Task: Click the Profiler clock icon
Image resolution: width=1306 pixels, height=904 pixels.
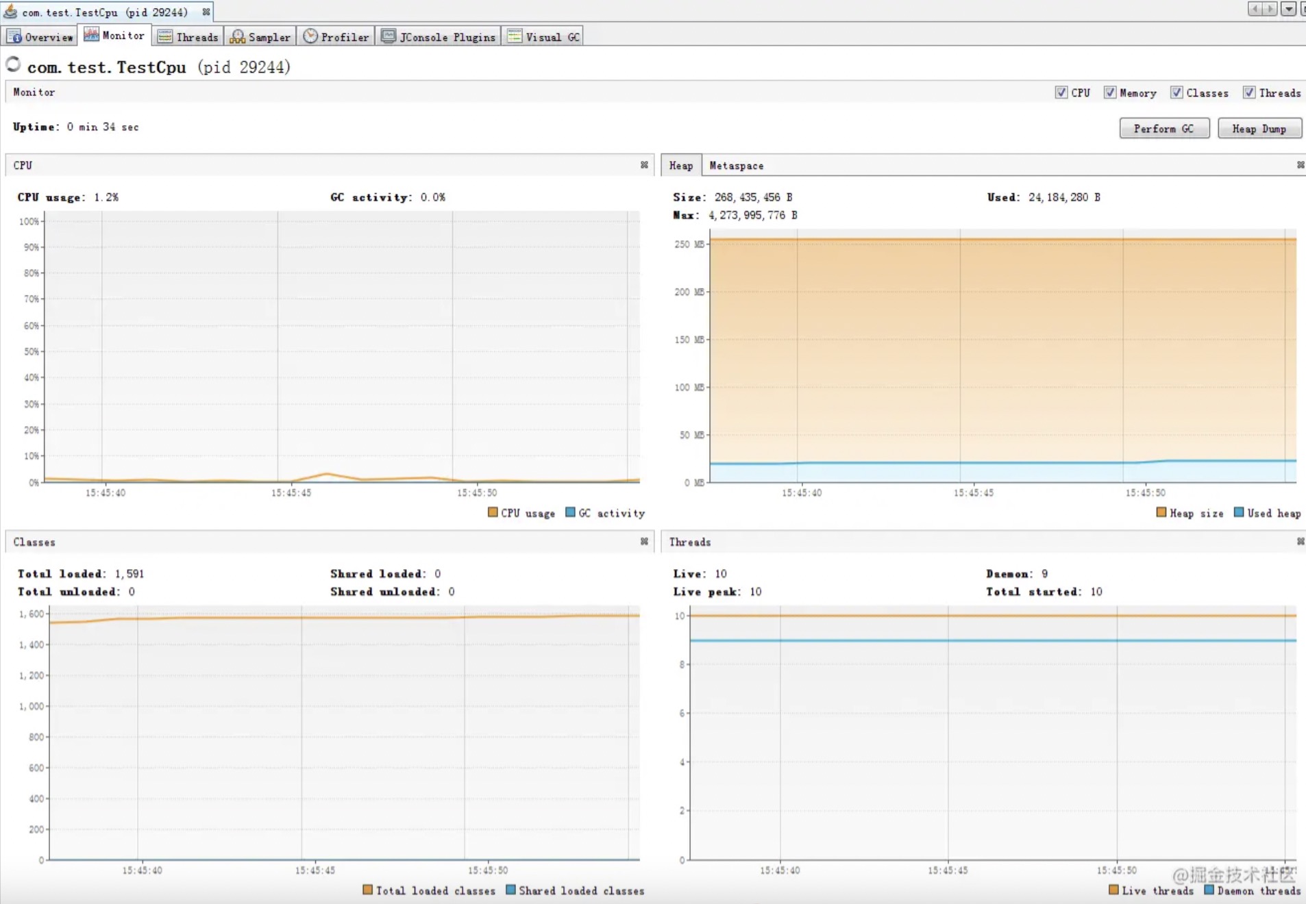Action: click(x=310, y=36)
